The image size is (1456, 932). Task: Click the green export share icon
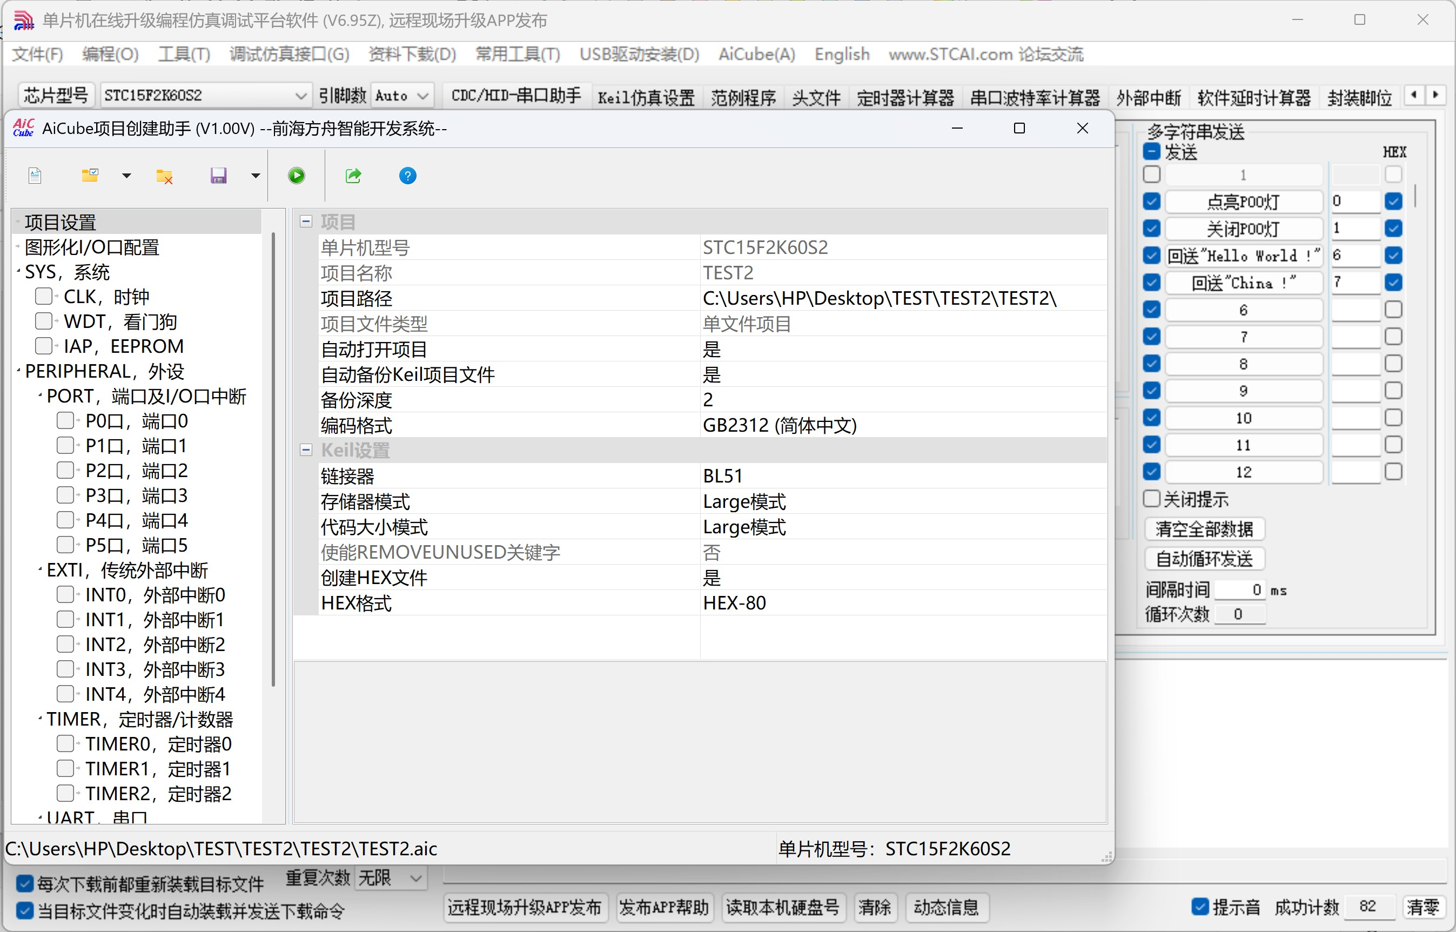[353, 176]
